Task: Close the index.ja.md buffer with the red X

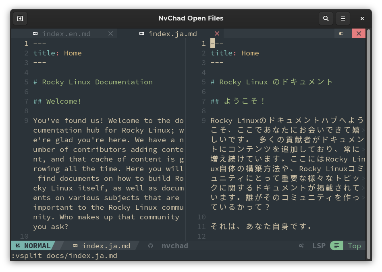Action: point(217,34)
